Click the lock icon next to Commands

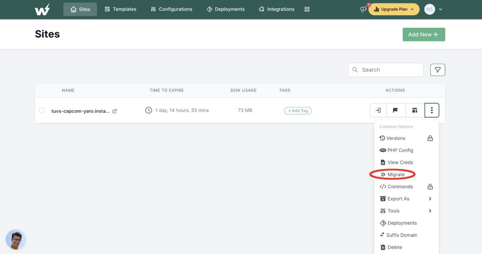(x=430, y=186)
